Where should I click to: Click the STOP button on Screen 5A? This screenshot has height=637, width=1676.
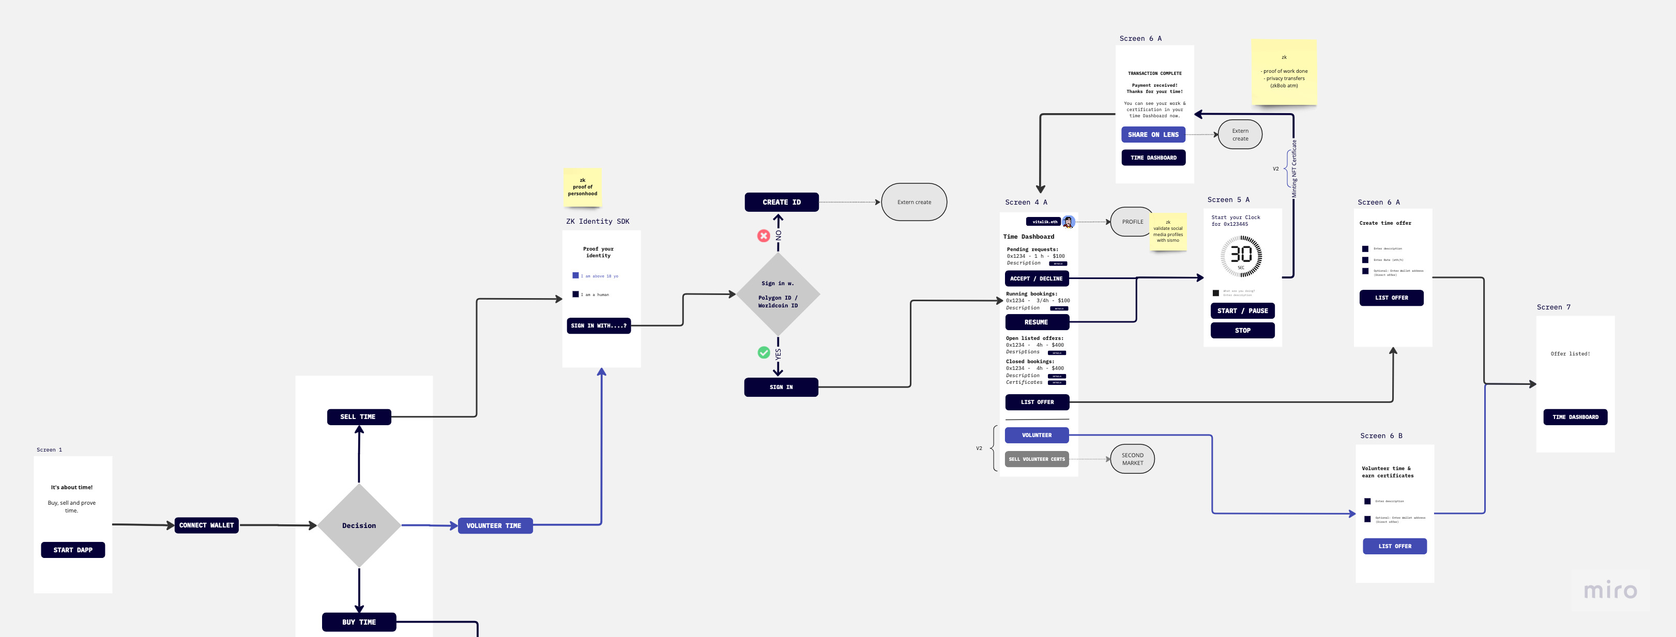pyautogui.click(x=1242, y=329)
